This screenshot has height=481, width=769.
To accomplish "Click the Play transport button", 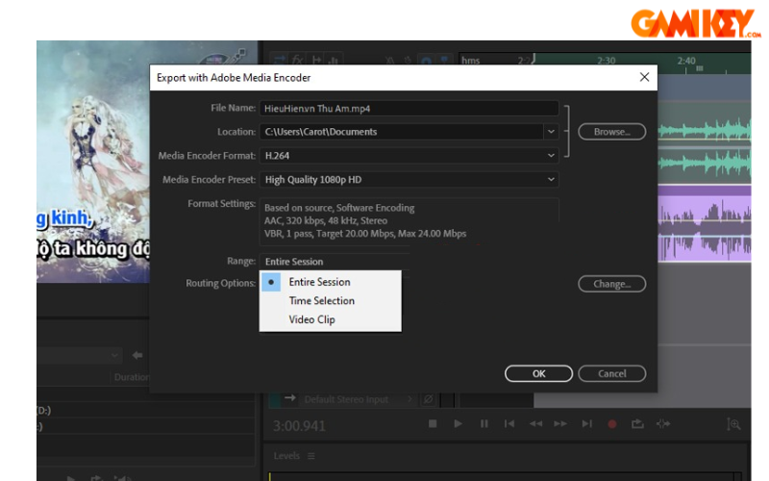I will (459, 423).
